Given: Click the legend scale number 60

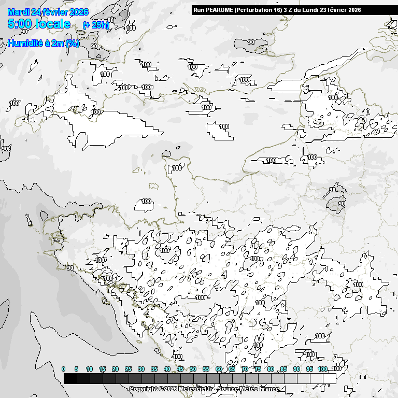Looking at the screenshot, I should pyautogui.click(x=219, y=368).
